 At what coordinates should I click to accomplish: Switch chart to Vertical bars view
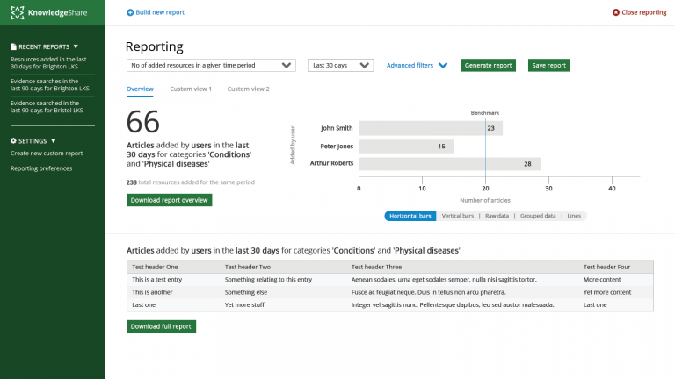[457, 216]
